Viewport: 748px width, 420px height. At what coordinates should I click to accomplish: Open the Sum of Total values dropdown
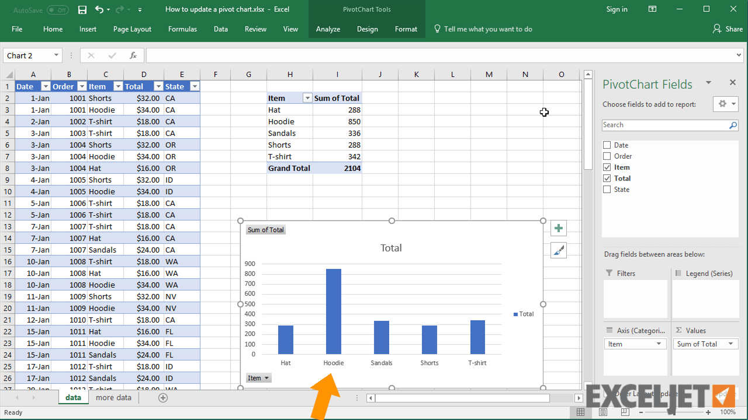coord(730,344)
